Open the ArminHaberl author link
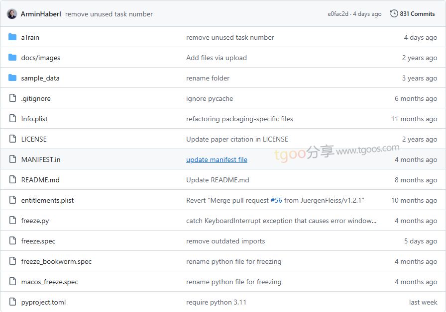Image resolution: width=446 pixels, height=312 pixels. pyautogui.click(x=41, y=14)
